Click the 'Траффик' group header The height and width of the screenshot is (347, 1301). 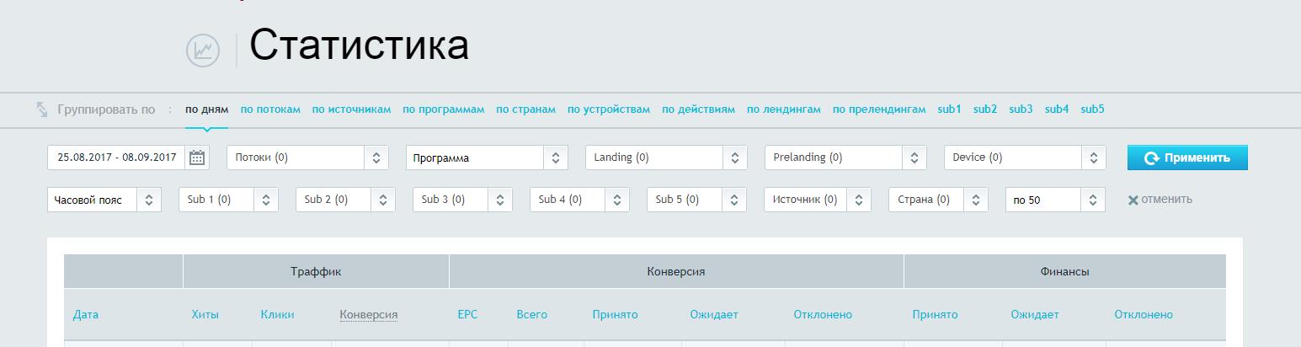point(316,271)
